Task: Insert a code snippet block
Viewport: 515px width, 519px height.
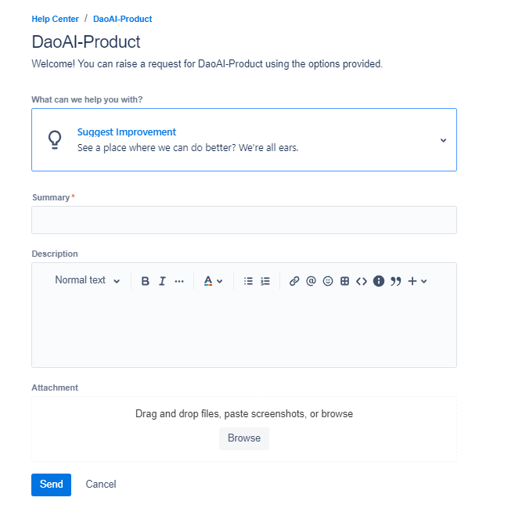Action: tap(361, 281)
